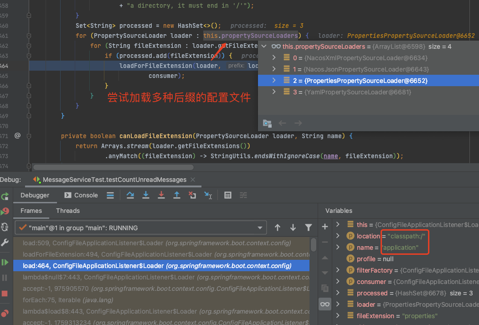Click the Drop Frame icon

click(192, 195)
